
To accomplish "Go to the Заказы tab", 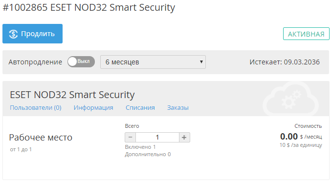I will click(x=178, y=108).
